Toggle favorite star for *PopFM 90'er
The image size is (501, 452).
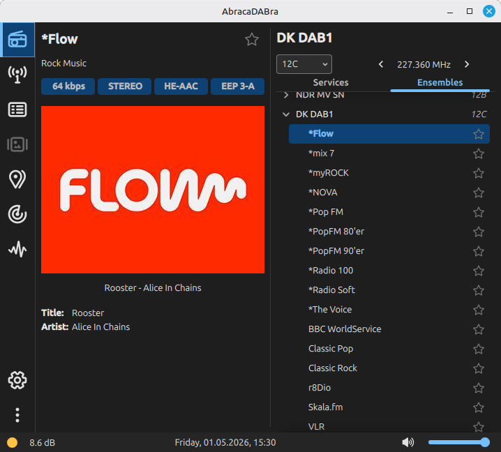click(478, 251)
